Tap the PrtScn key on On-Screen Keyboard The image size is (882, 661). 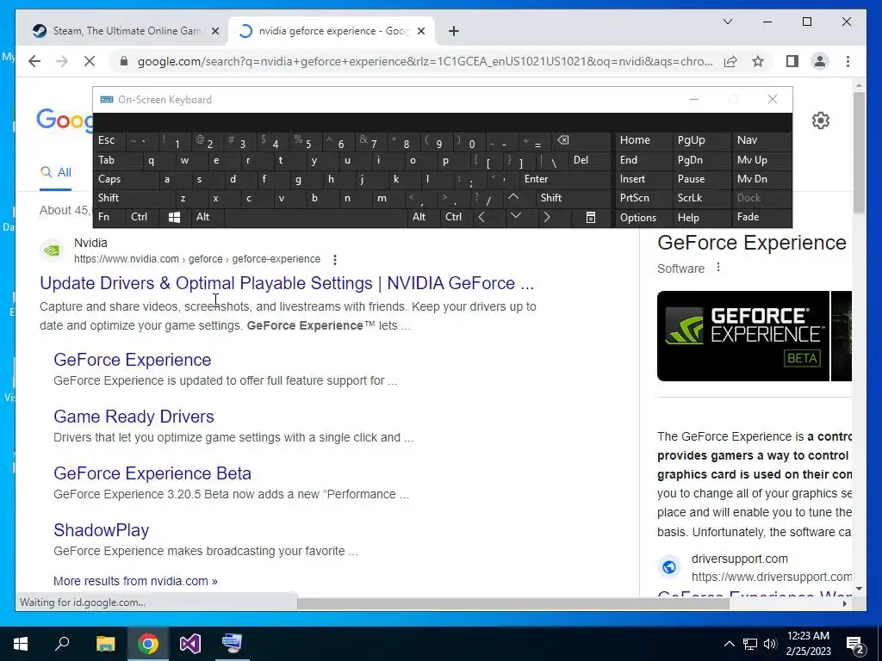tap(643, 198)
